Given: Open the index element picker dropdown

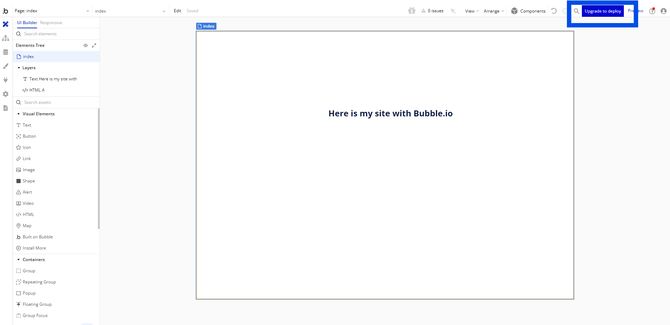Looking at the screenshot, I should point(130,11).
